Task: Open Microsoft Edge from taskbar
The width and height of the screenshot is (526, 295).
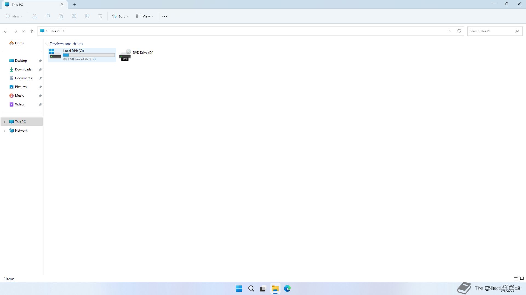Action: coord(287,288)
